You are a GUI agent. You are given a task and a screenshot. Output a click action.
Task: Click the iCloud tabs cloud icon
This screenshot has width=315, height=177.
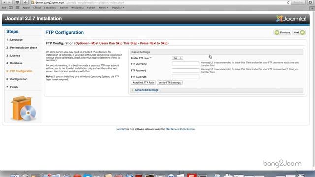click(17, 2)
